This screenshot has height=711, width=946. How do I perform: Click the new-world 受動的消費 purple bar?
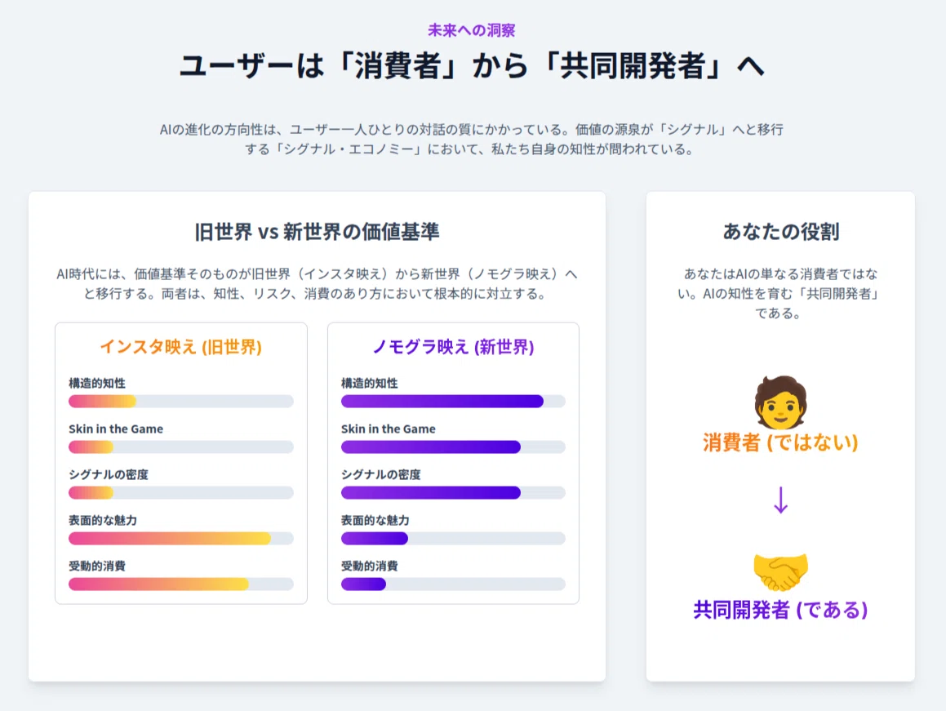pos(453,584)
